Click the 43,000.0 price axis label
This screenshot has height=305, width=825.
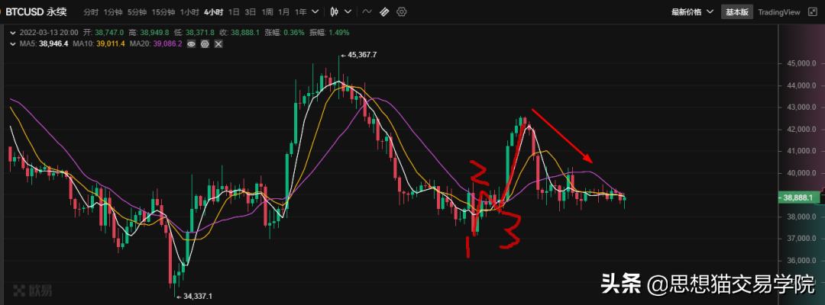801,108
